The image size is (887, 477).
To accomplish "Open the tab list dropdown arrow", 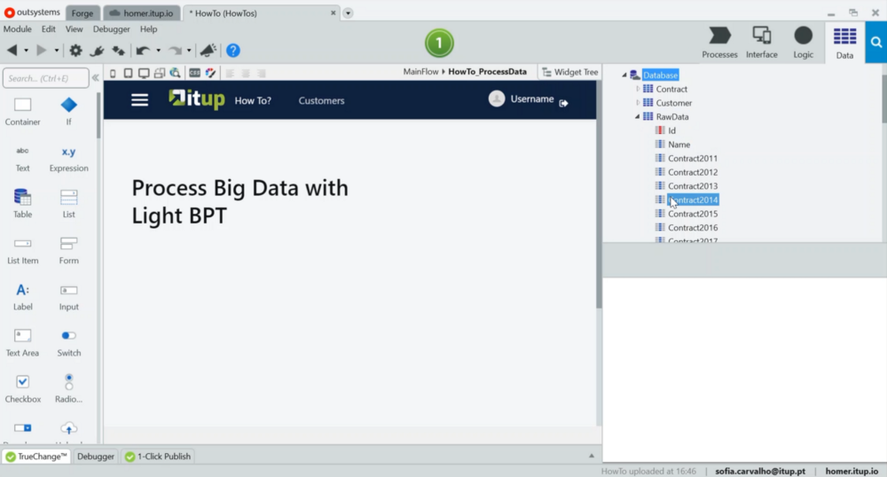I will (348, 13).
